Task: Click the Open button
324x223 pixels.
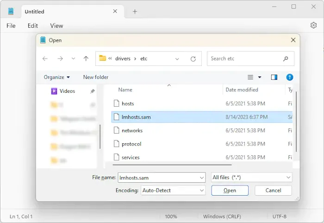Action: (230, 190)
